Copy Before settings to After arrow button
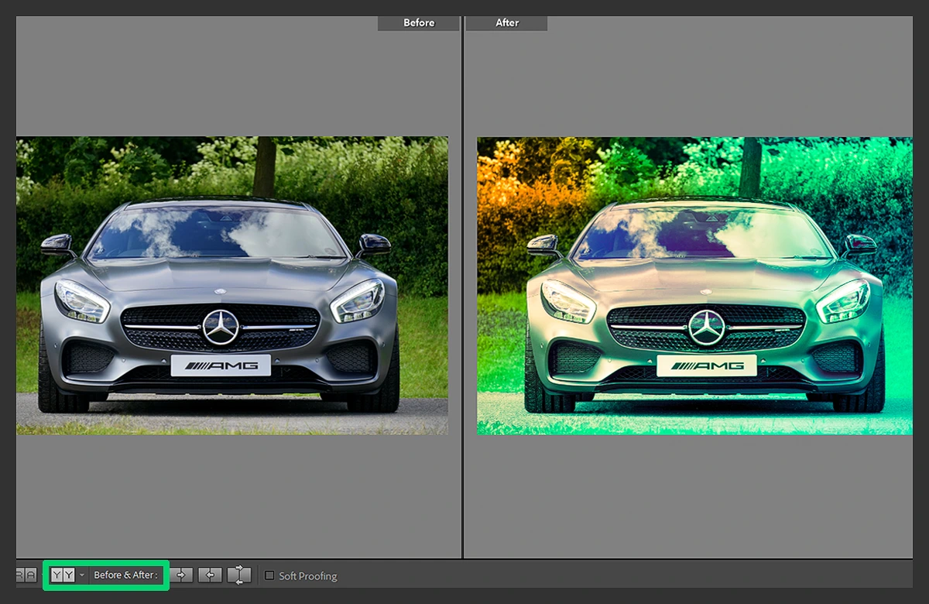 tap(182, 575)
